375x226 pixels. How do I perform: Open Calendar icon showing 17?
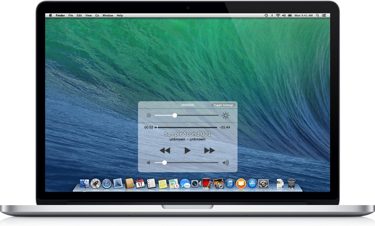tap(140, 184)
